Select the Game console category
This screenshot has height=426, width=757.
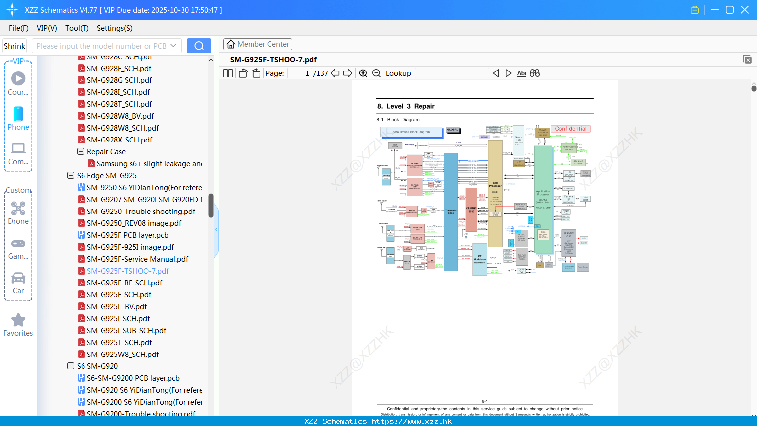(x=18, y=248)
